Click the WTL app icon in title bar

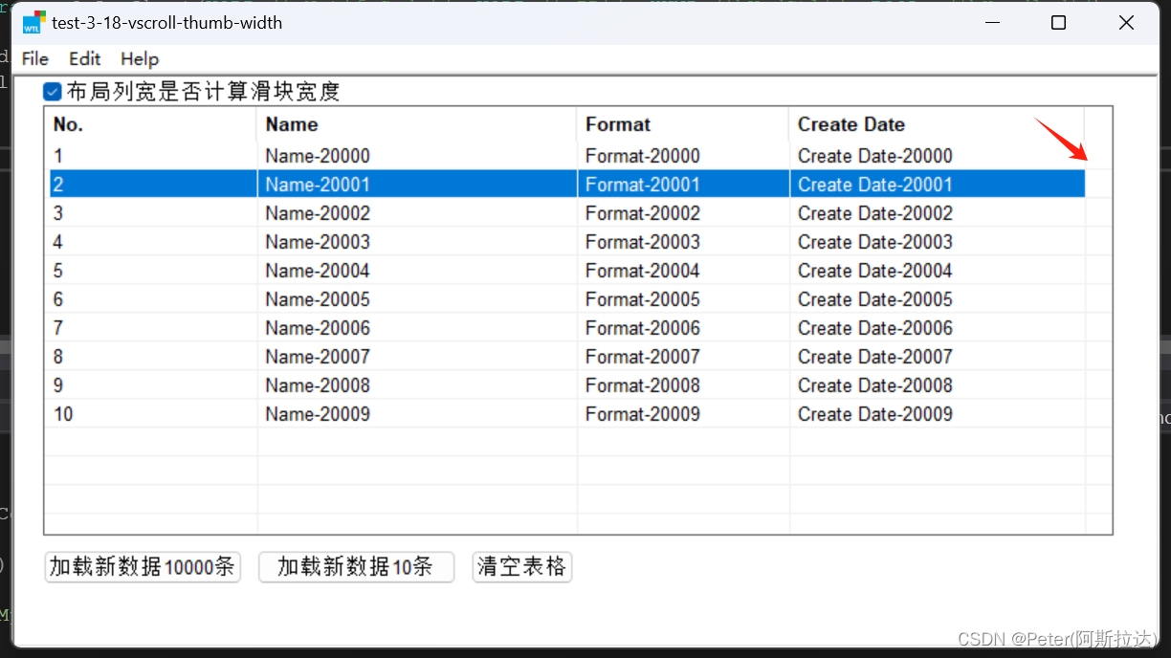coord(34,22)
